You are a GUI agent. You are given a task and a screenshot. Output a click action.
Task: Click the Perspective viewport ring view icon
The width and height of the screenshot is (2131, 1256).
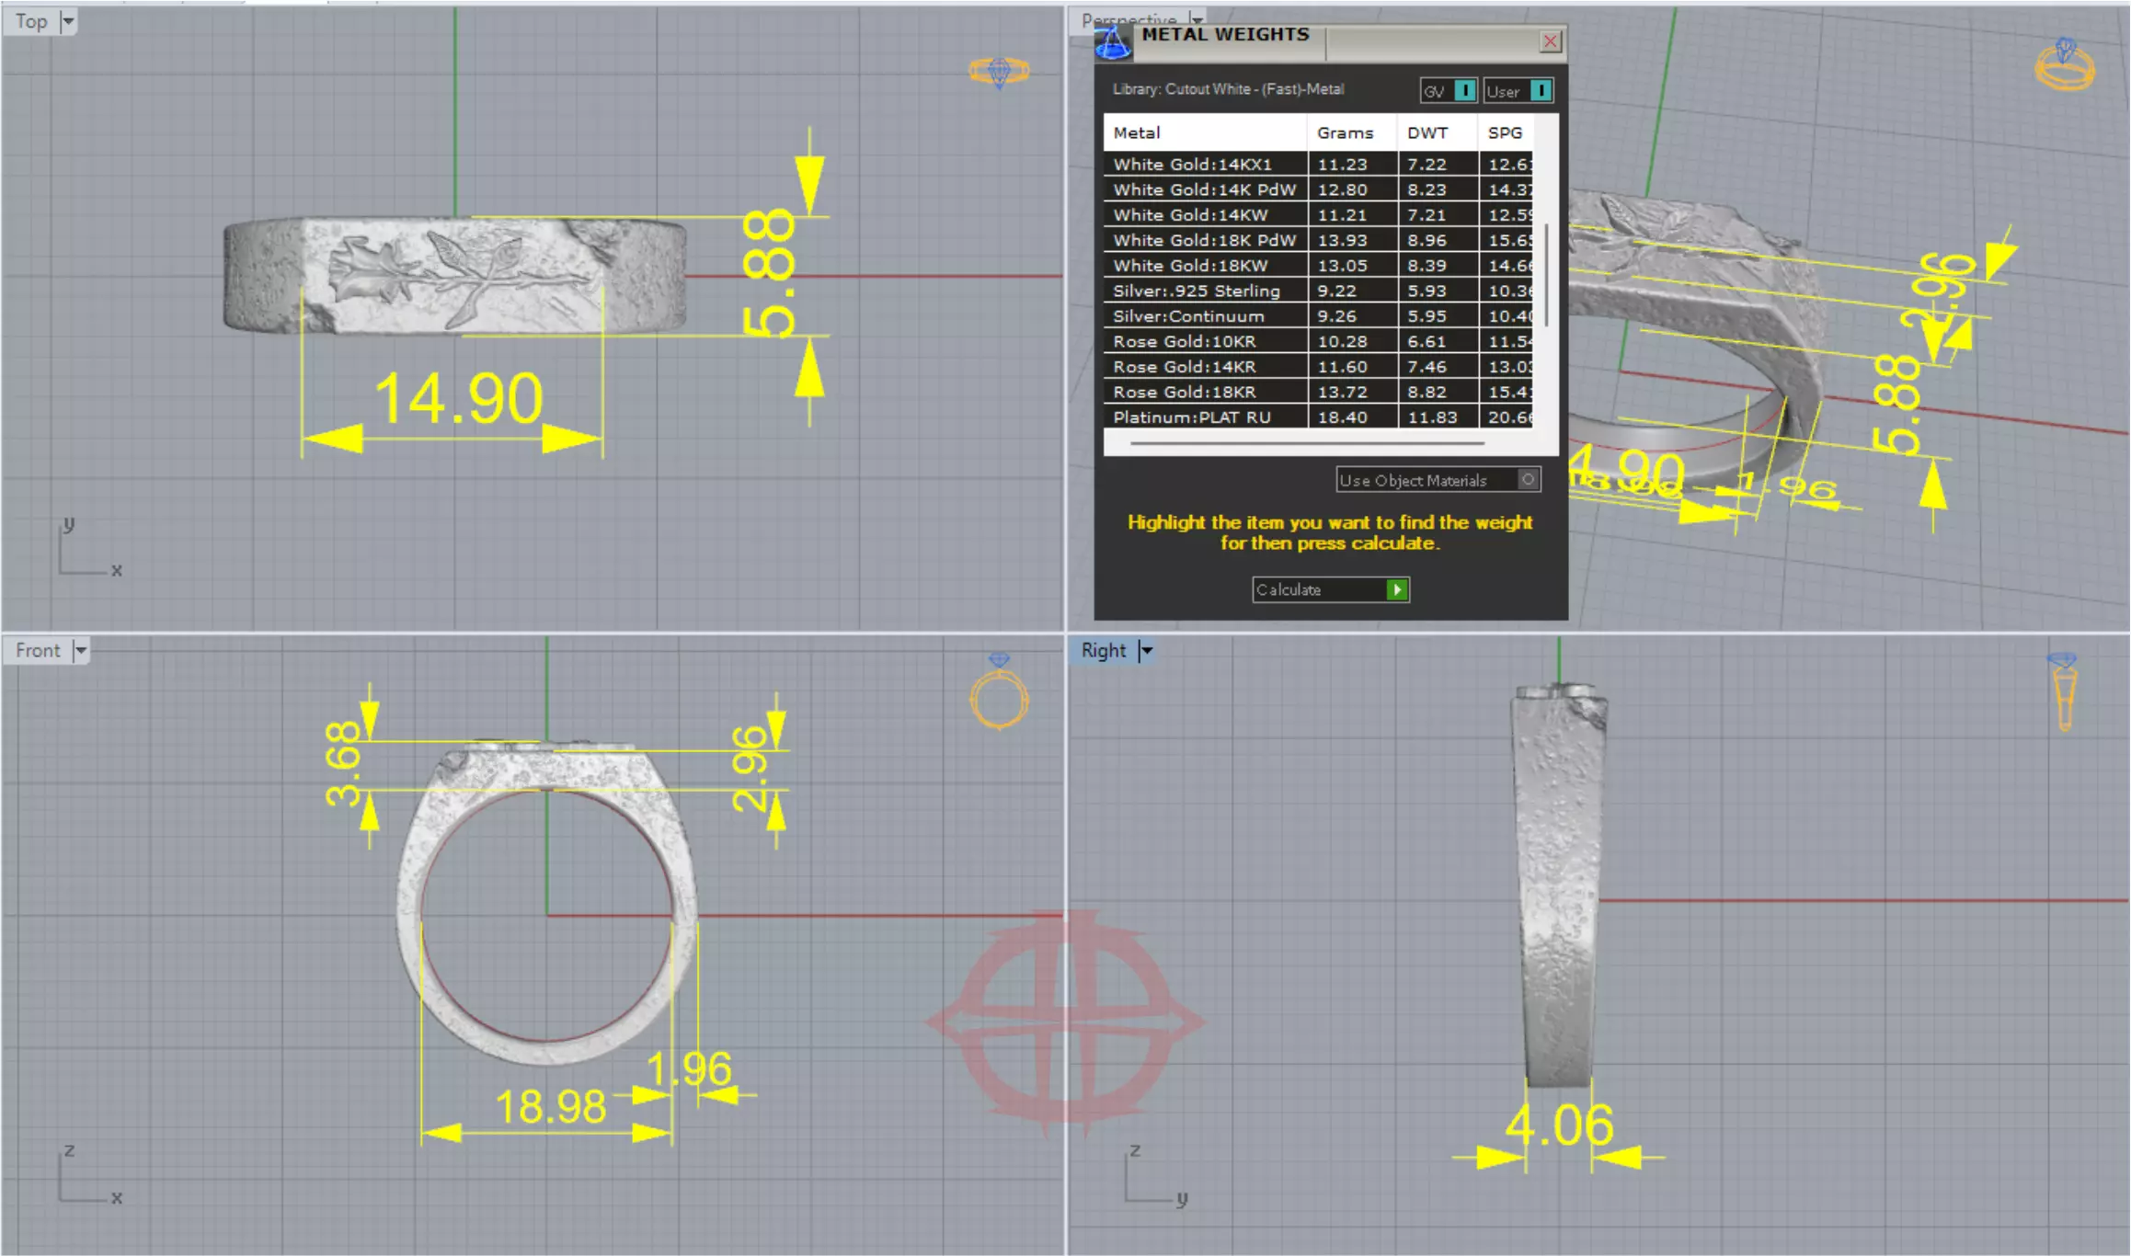pos(2065,64)
